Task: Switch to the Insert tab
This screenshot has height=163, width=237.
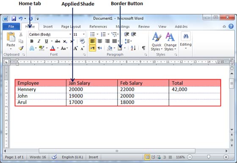Action: 48,27
